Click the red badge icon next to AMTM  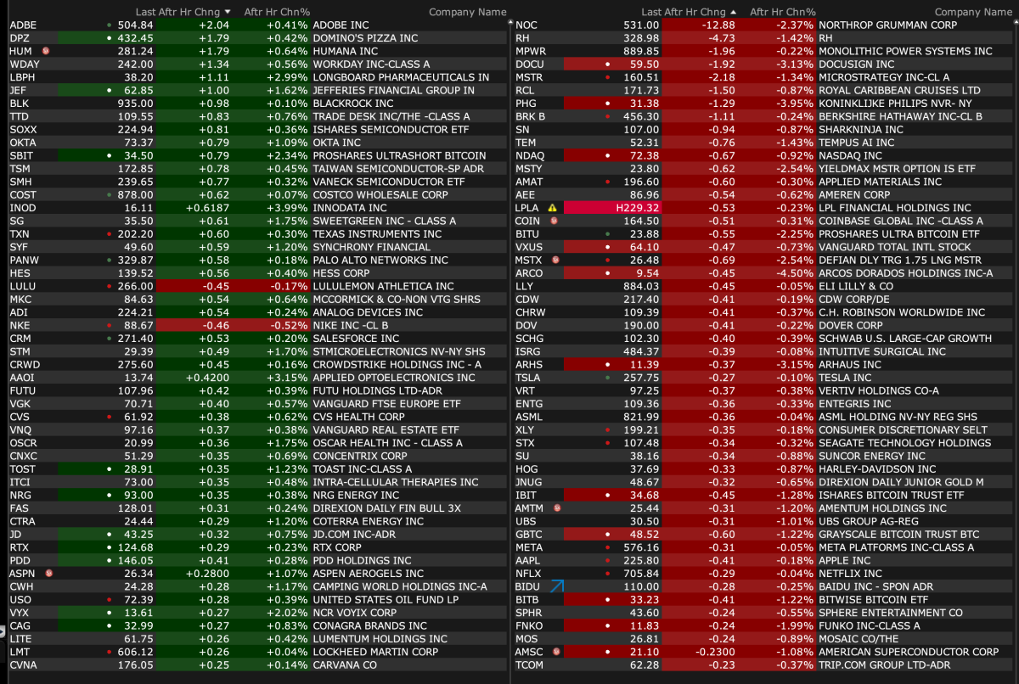[x=557, y=508]
